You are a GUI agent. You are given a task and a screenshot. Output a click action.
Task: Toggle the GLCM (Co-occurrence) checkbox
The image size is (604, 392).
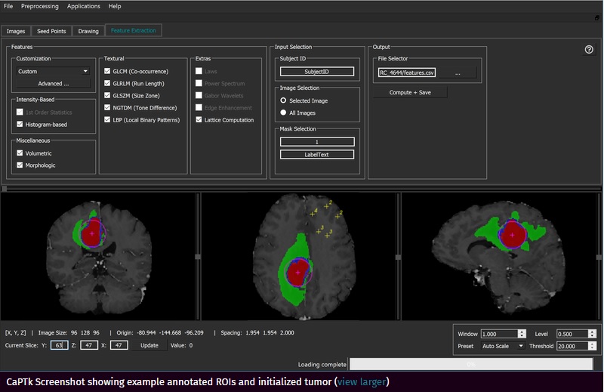pos(107,71)
